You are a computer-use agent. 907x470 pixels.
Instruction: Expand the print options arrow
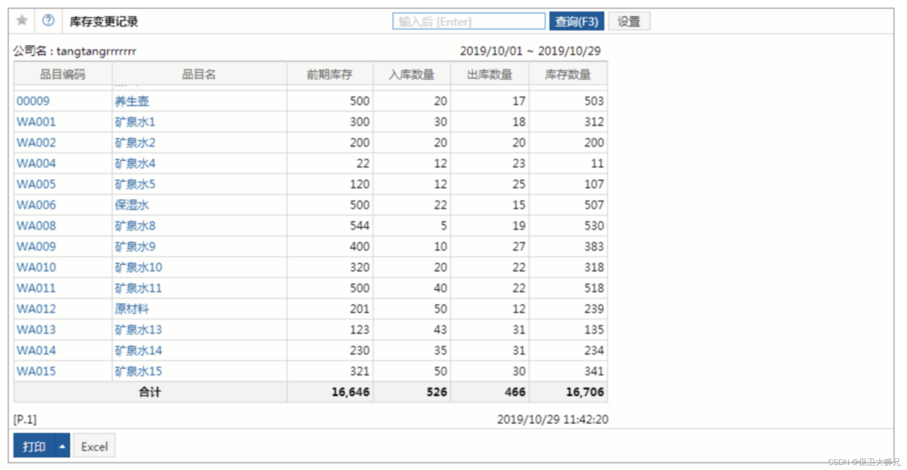point(62,446)
